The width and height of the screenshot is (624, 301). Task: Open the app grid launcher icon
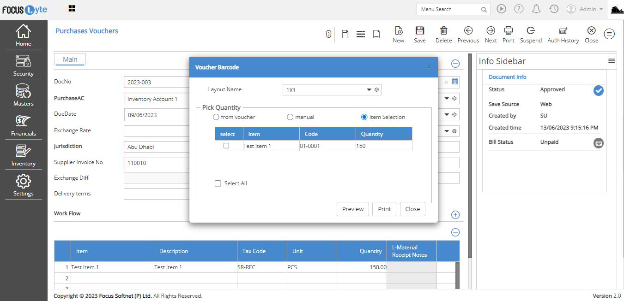[72, 8]
